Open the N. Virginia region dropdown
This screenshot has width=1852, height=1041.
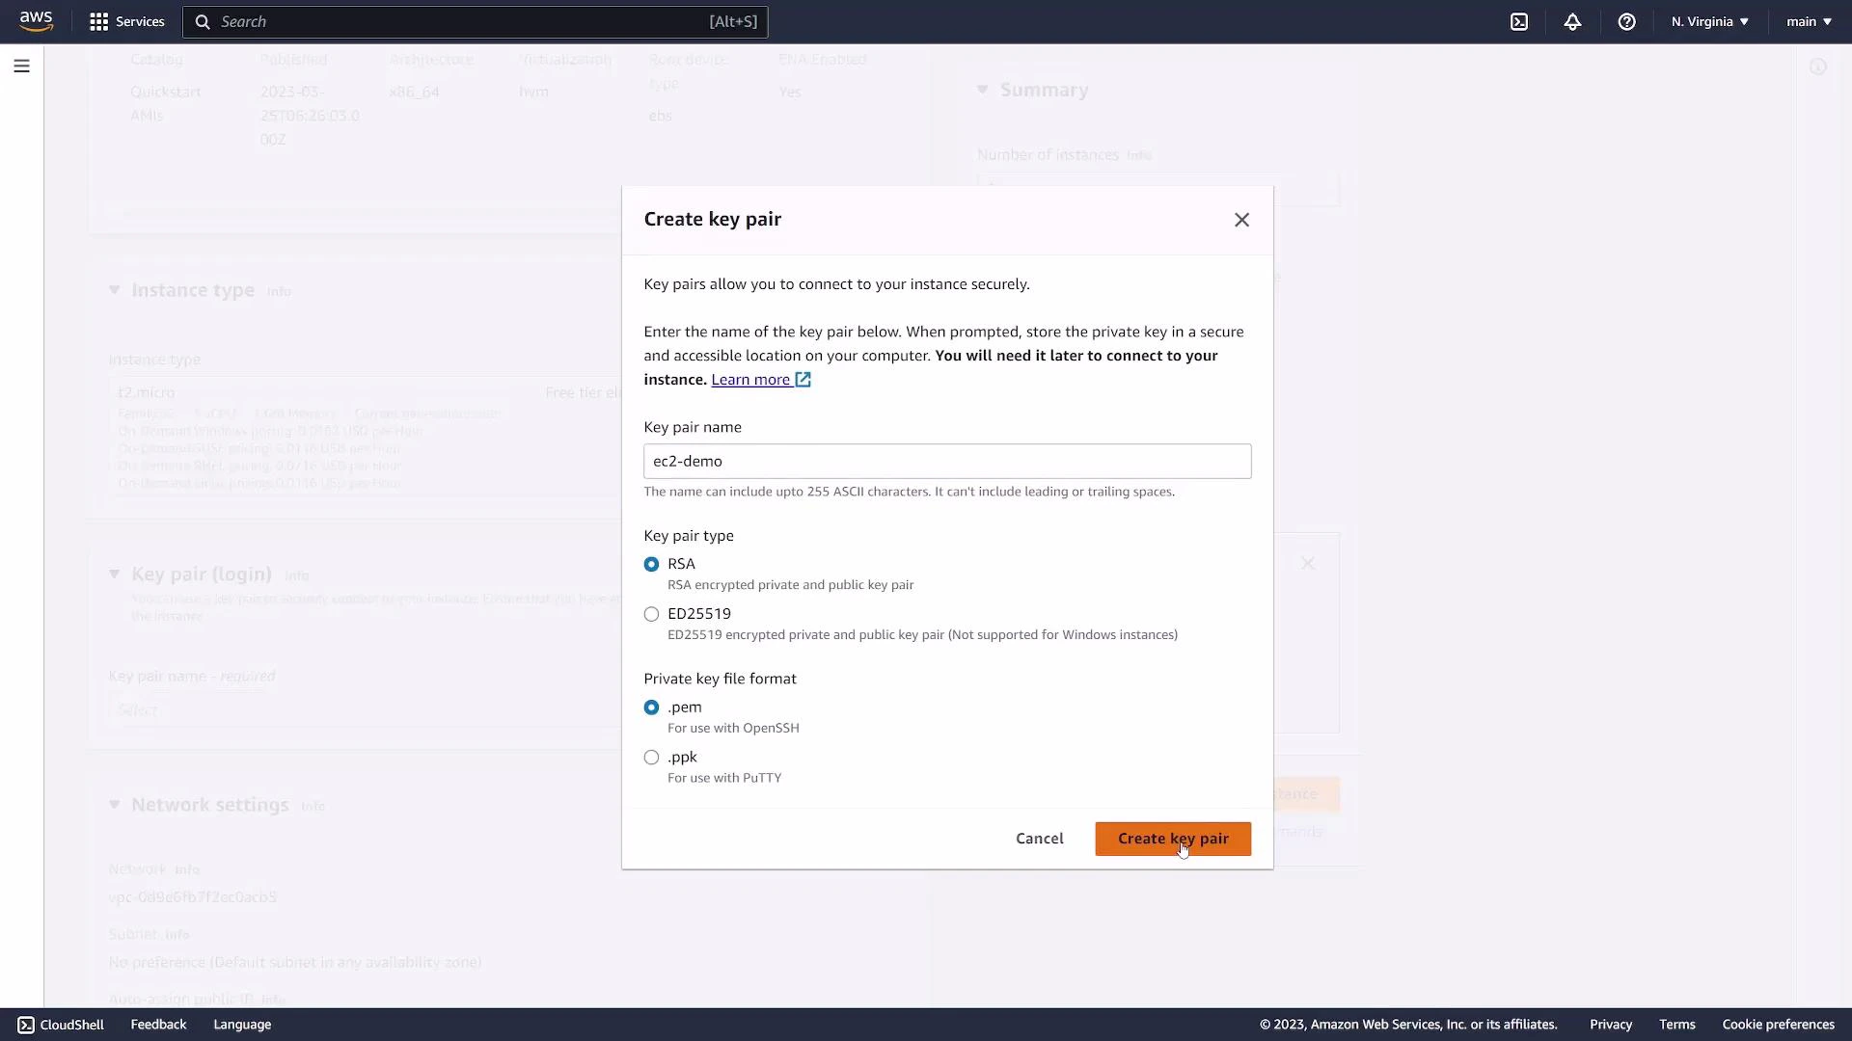[x=1708, y=21]
